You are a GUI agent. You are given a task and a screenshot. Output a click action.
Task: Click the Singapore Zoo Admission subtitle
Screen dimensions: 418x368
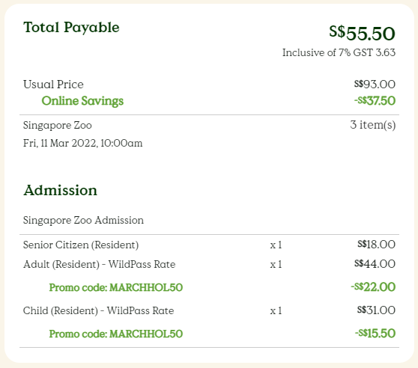83,221
